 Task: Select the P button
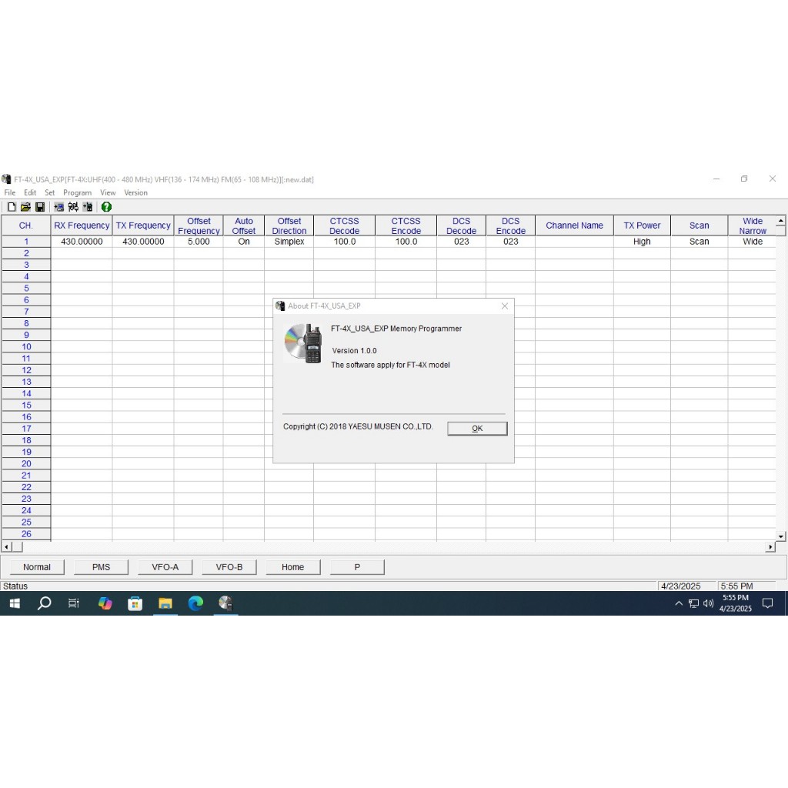(x=357, y=567)
